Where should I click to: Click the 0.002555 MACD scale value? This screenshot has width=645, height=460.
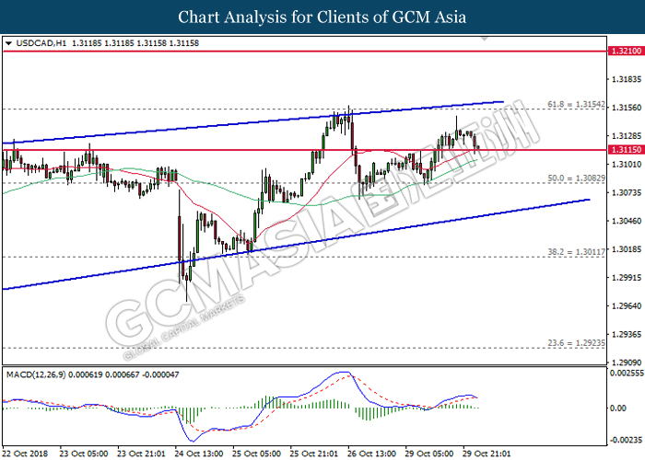tap(627, 374)
